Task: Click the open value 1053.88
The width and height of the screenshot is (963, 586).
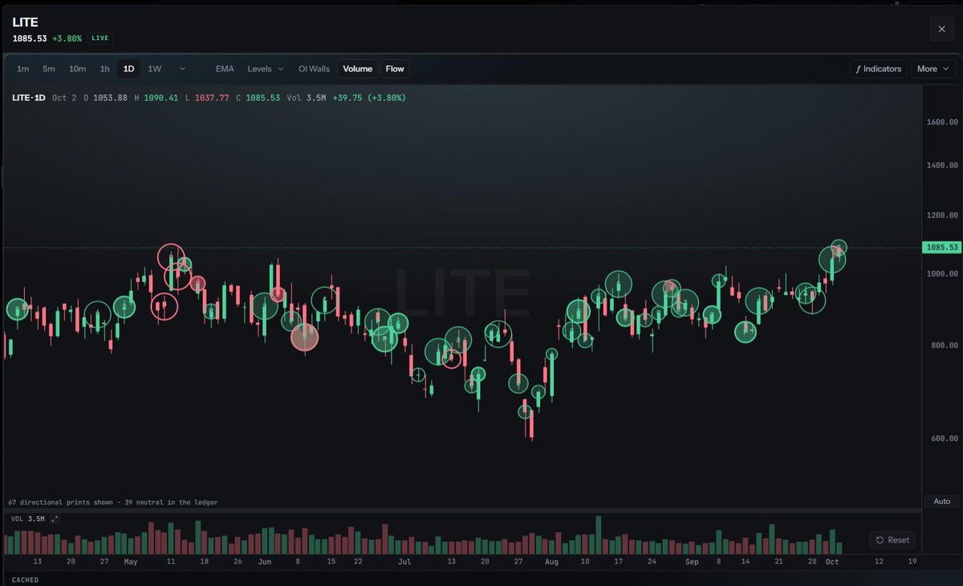Action: tap(110, 98)
